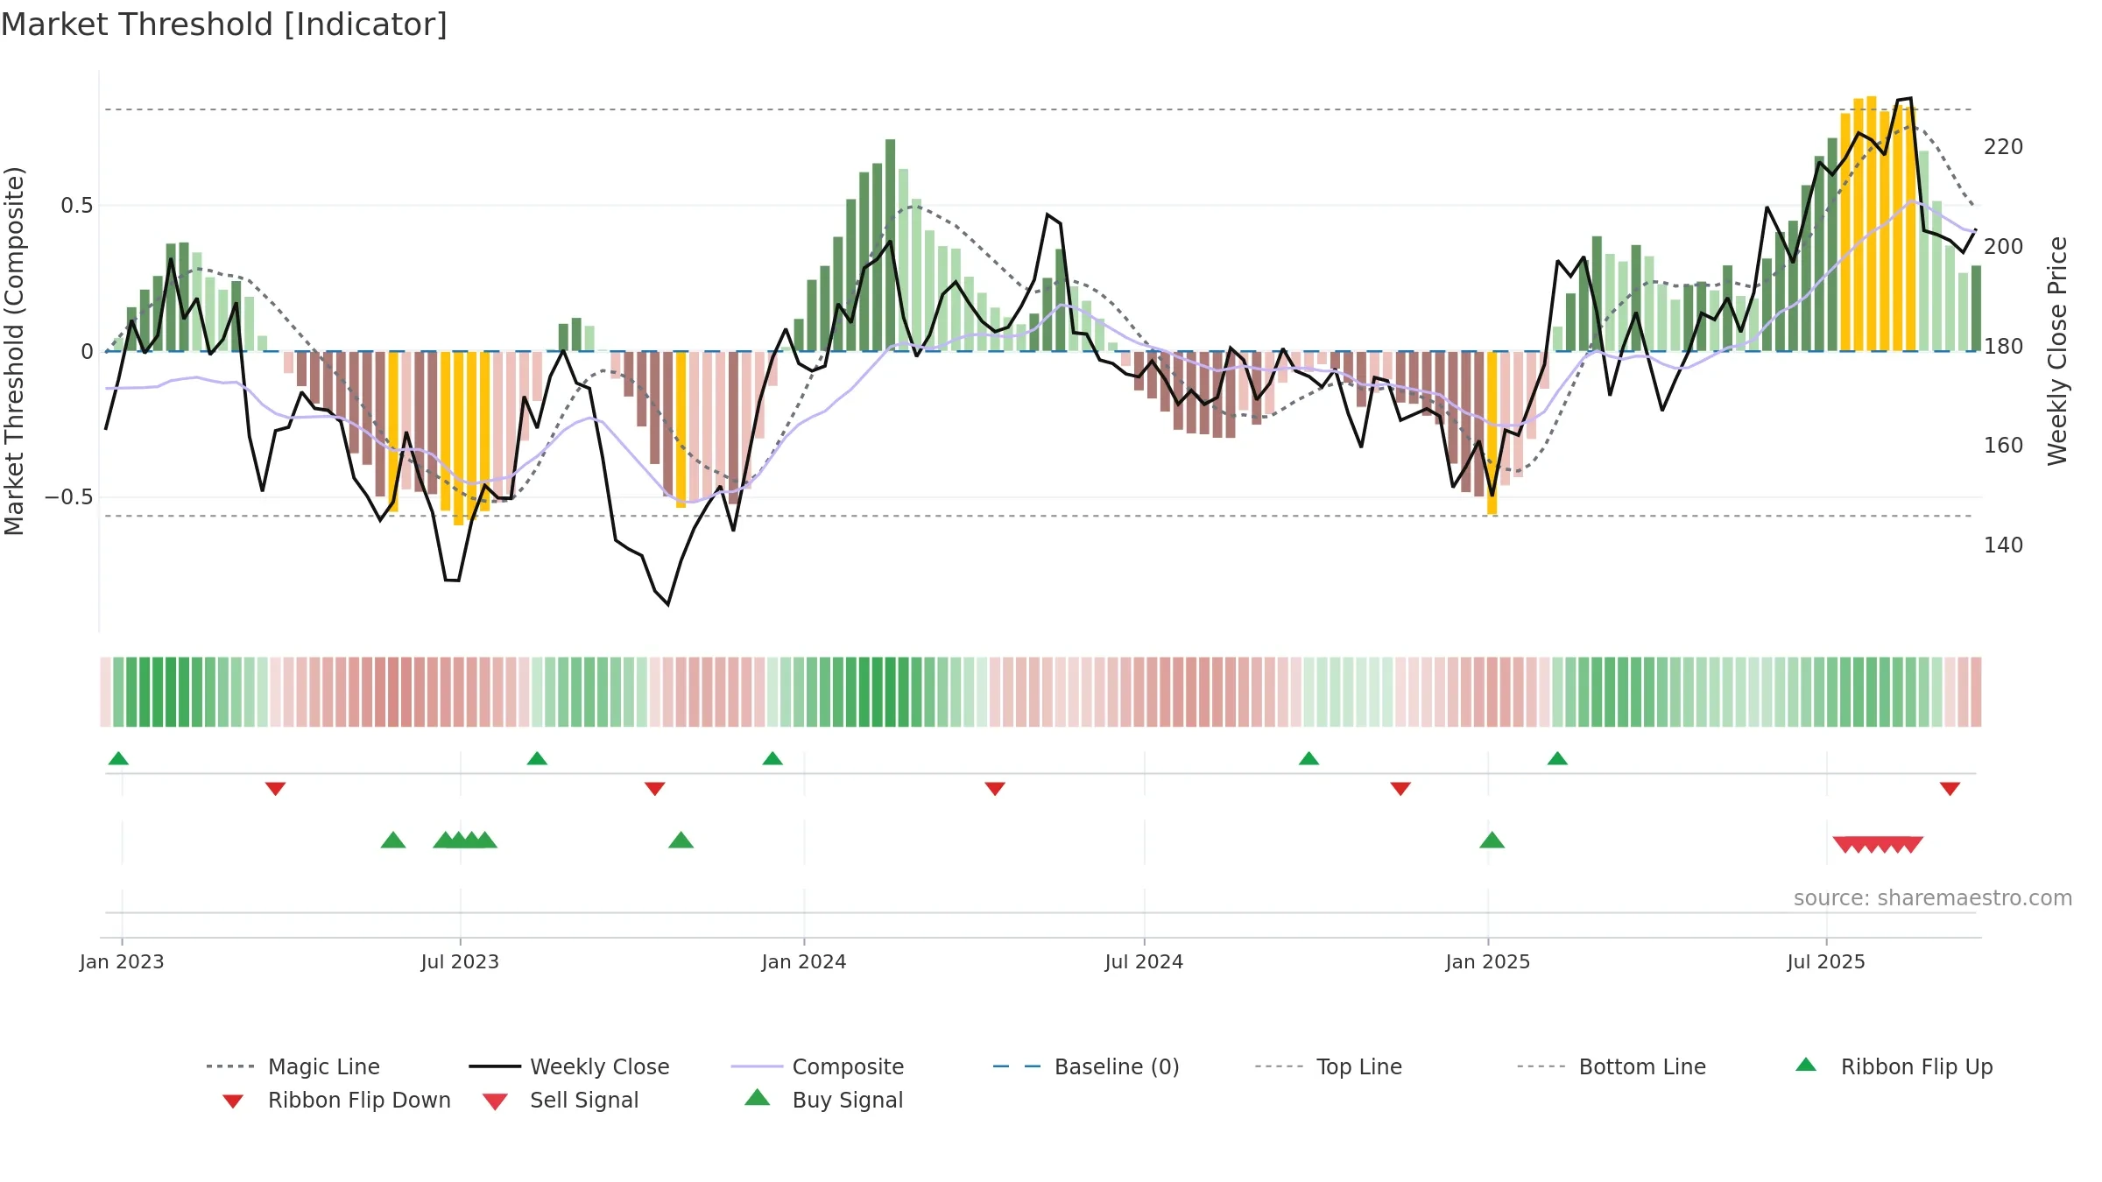The width and height of the screenshot is (2102, 1182).
Task: Click the 180 price tick on the right axis
Action: (x=2003, y=347)
